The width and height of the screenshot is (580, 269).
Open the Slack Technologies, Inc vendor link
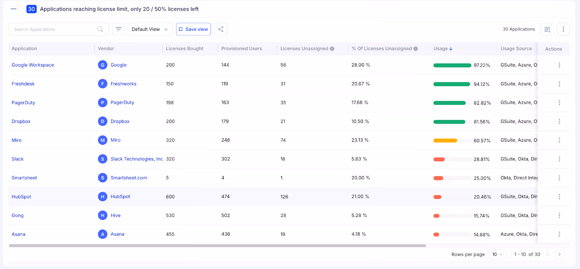coord(137,159)
